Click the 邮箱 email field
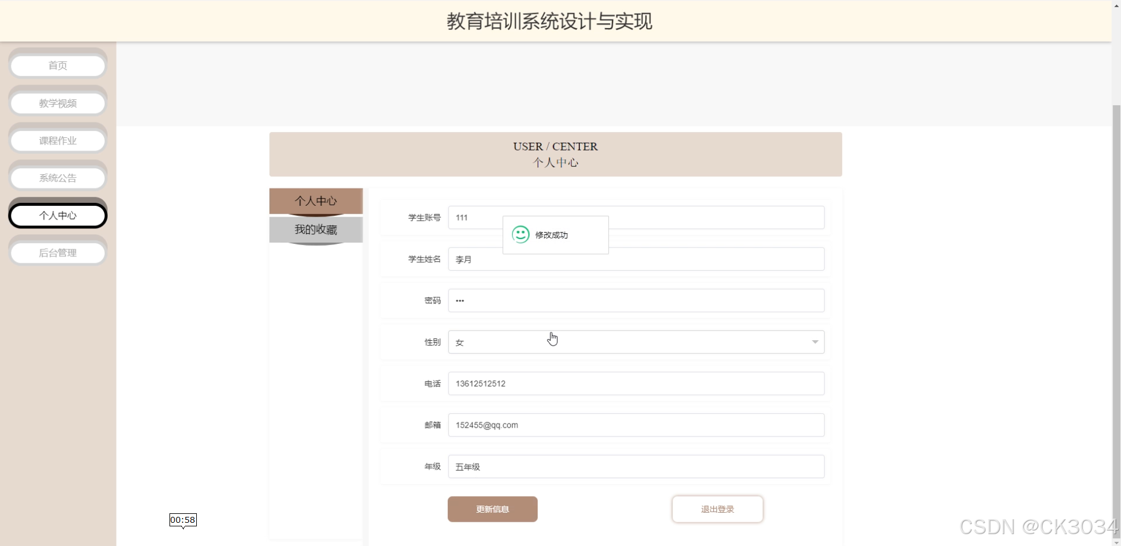 [636, 425]
